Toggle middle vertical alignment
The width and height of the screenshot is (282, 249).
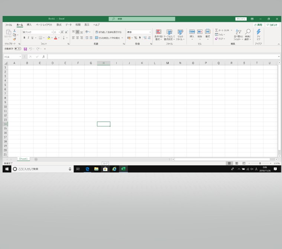click(77, 32)
